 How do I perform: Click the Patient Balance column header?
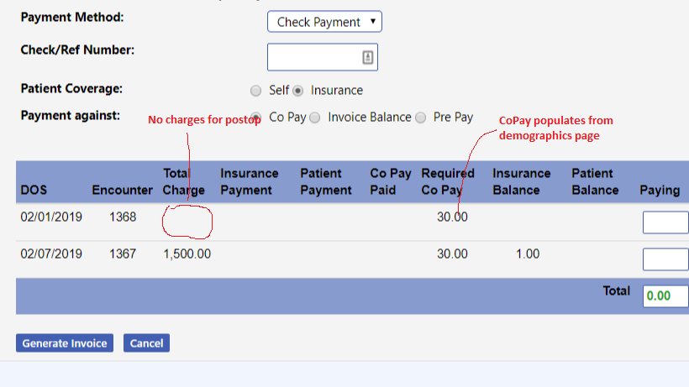coord(595,181)
